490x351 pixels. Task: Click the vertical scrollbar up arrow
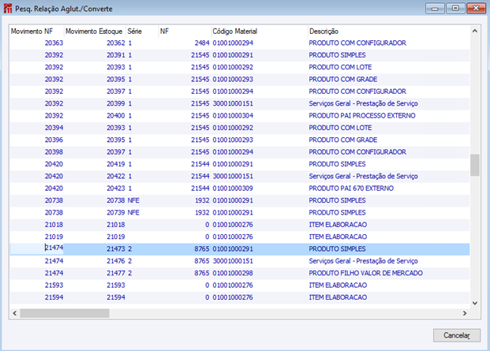(x=475, y=31)
